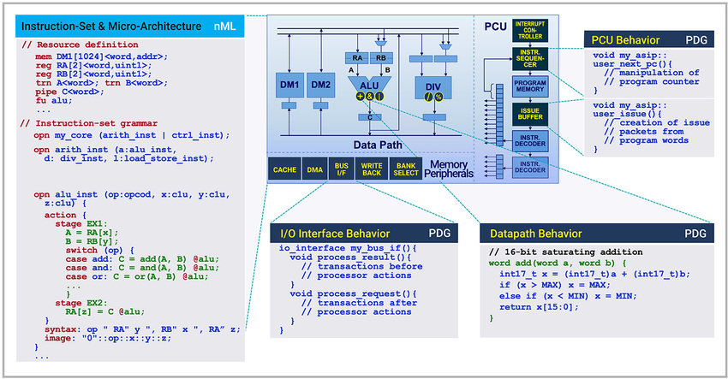The image size is (728, 379).
Task: Click the ALU OR operator icon
Action: click(379, 97)
